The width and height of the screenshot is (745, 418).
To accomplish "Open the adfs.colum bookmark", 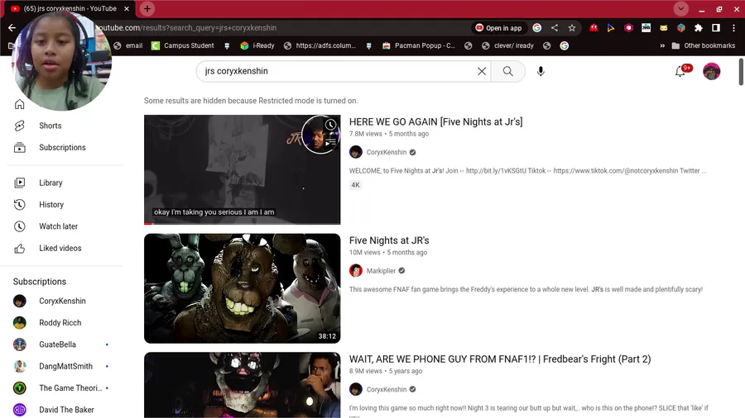I will point(320,46).
